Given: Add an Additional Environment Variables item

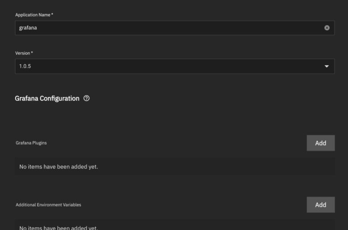Looking at the screenshot, I should tap(321, 205).
